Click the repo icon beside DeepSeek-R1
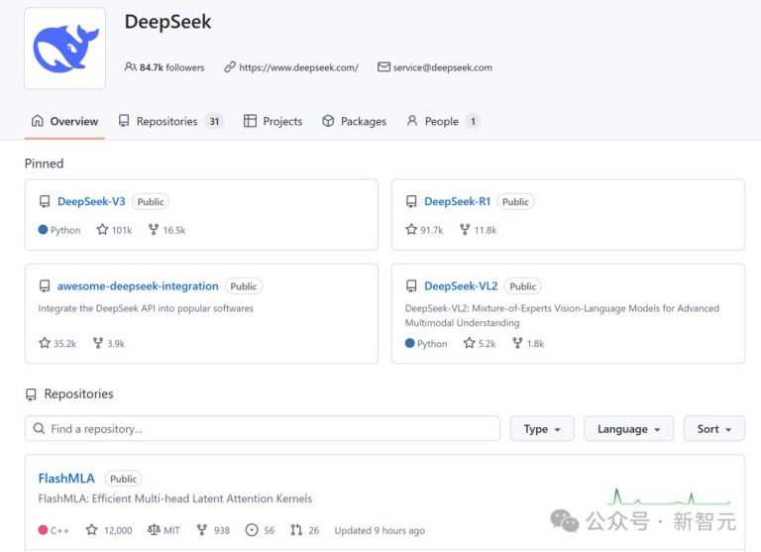This screenshot has height=552, width=761. point(411,201)
